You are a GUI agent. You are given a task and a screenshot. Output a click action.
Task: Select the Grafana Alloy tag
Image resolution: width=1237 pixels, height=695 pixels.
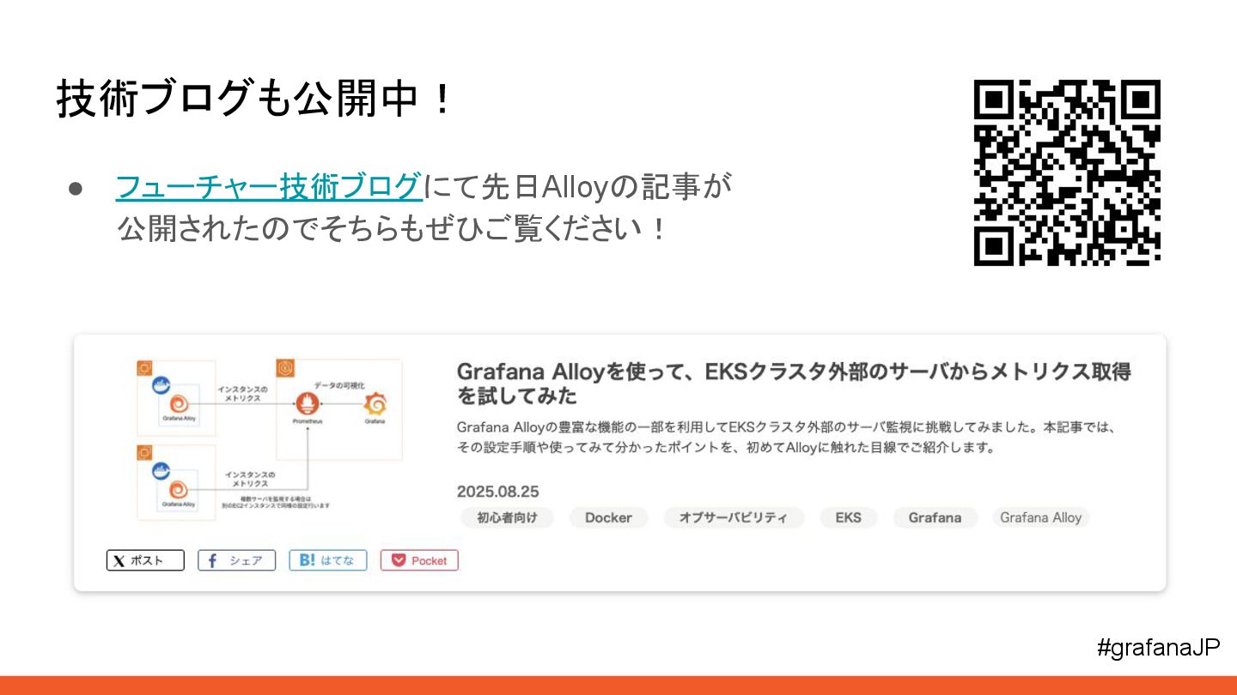tap(1040, 517)
